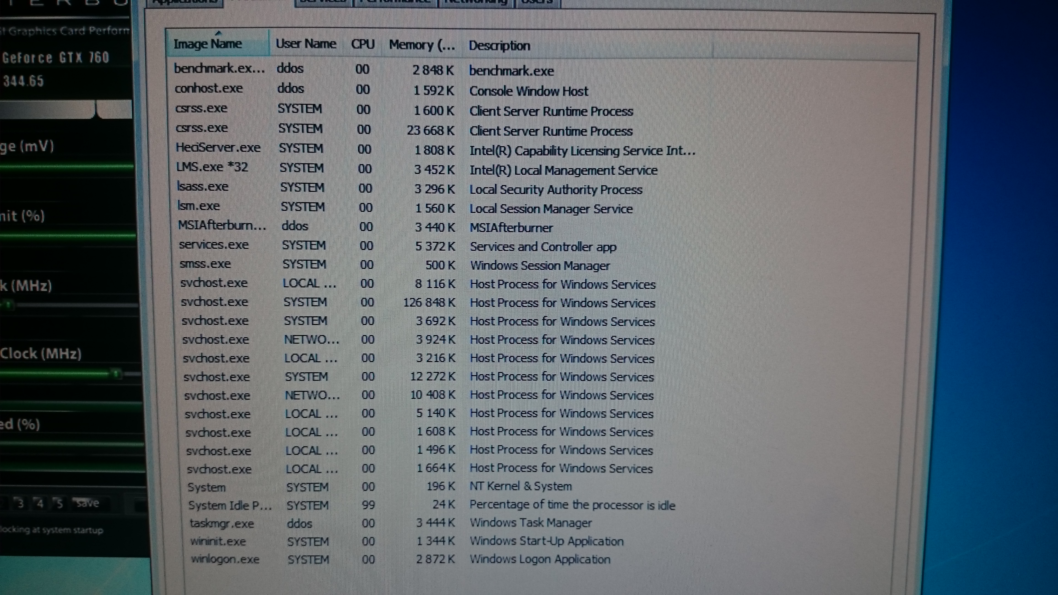Click the Windows Start-Up Application description
Viewport: 1058px width, 595px height.
(x=547, y=541)
